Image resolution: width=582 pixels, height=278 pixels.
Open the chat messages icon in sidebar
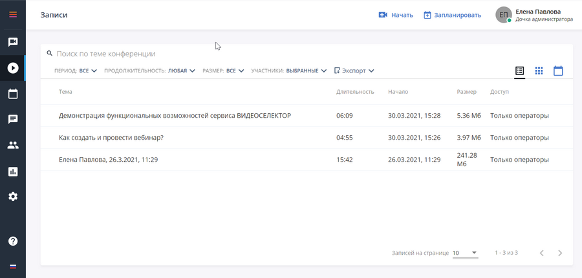click(13, 119)
